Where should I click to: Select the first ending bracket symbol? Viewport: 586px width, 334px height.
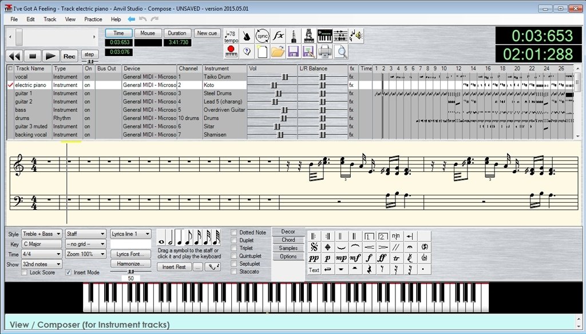pyautogui.click(x=369, y=237)
